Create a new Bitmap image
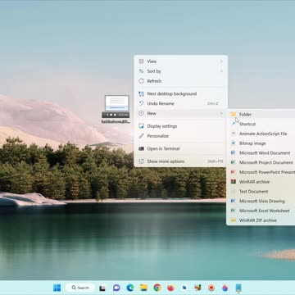The width and height of the screenshot is (295, 295). (261, 143)
